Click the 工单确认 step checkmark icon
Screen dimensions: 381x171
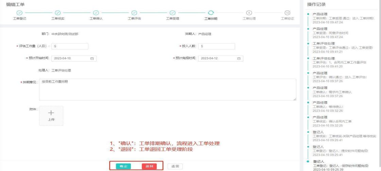[96, 13]
